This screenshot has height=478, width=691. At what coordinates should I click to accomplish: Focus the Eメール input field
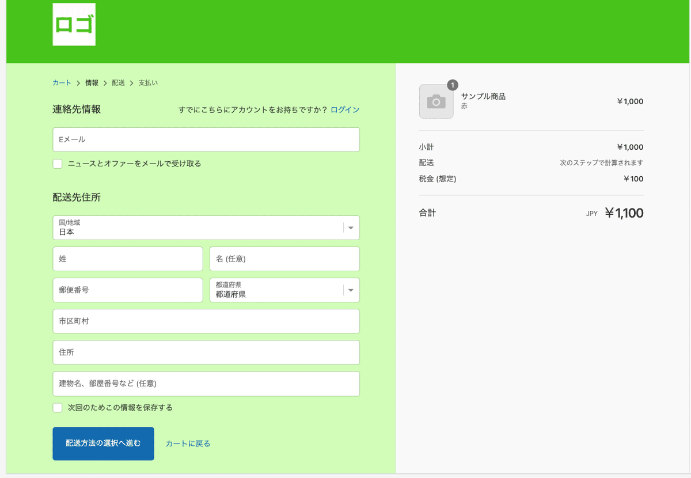(x=206, y=139)
